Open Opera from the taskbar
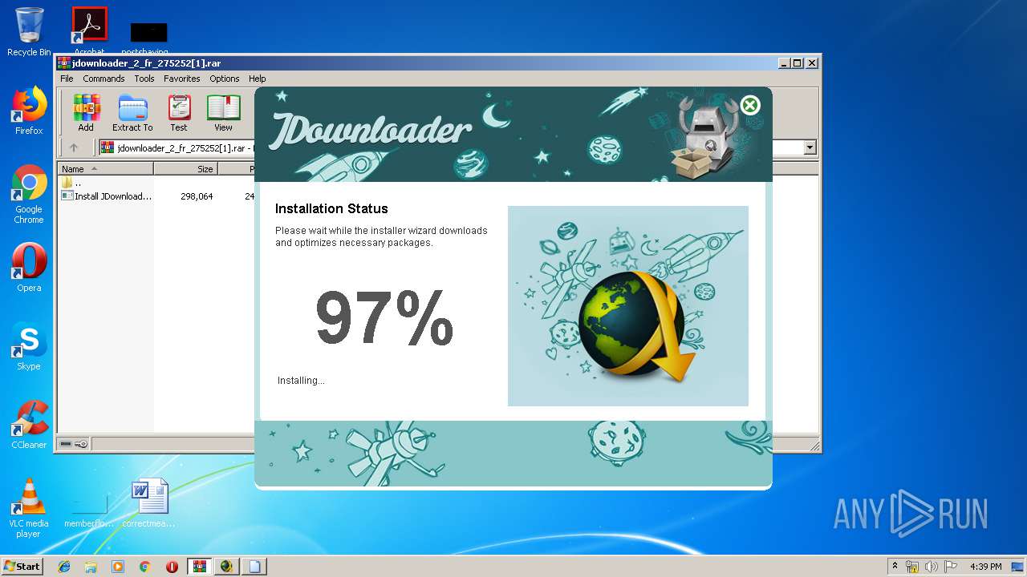The height and width of the screenshot is (577, 1027). [x=172, y=567]
